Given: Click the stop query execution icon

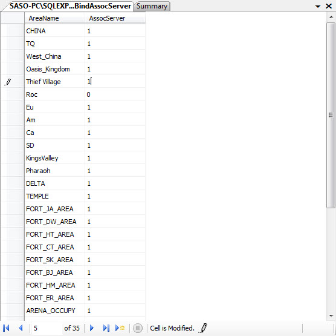Looking at the screenshot, I should pyautogui.click(x=138, y=328).
